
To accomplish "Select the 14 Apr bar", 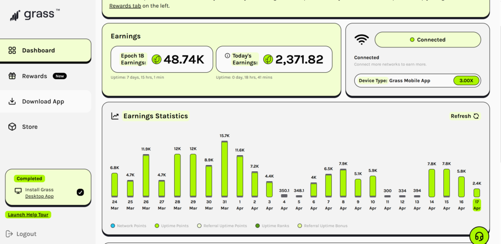I will (x=432, y=183).
